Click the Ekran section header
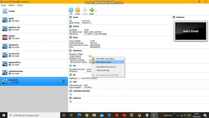The height and width of the screenshot is (118, 209). pyautogui.click(x=75, y=37)
